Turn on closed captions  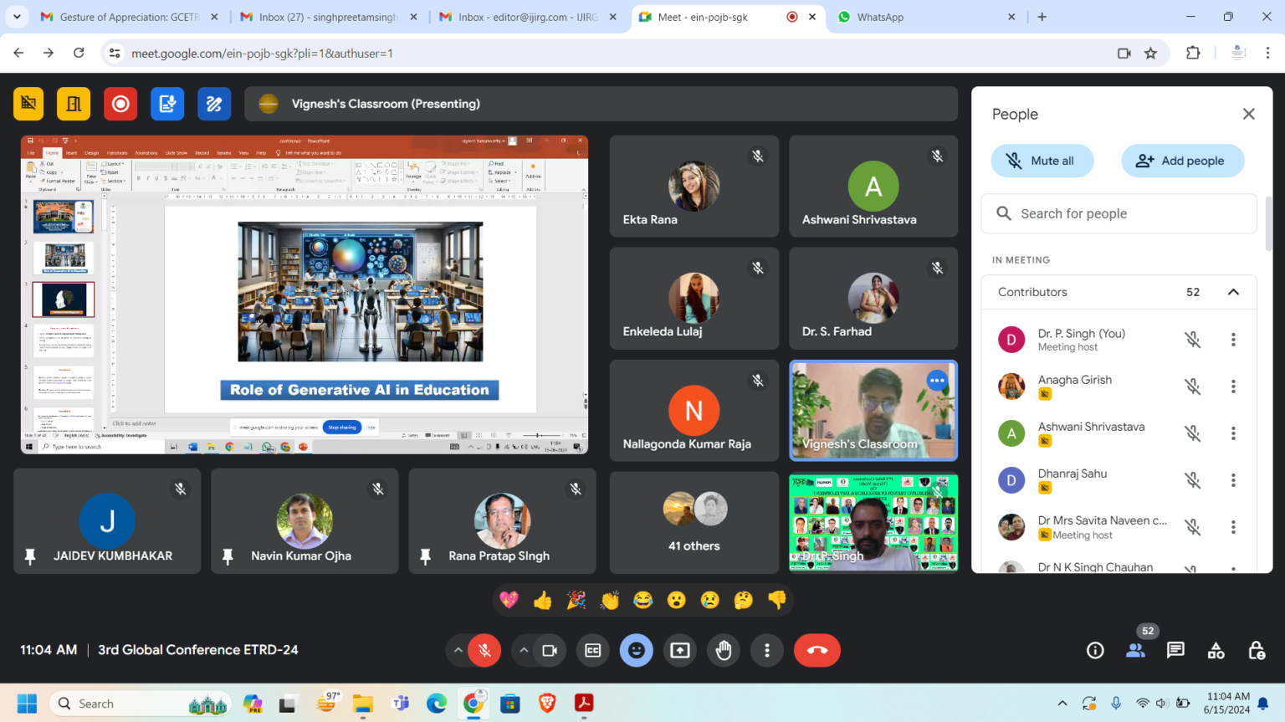pyautogui.click(x=593, y=650)
